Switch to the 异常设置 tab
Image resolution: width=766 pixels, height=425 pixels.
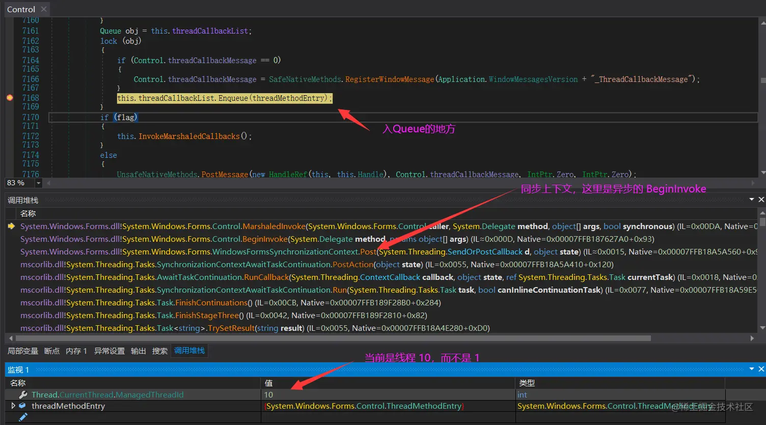(x=110, y=351)
